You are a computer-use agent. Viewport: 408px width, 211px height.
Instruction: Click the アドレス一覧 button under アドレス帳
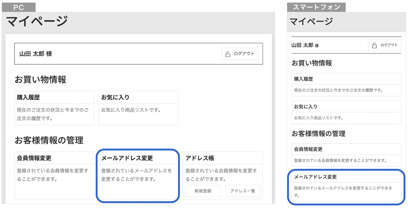(x=243, y=191)
